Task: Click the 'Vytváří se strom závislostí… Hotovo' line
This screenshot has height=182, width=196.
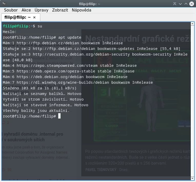Action: click(43, 99)
